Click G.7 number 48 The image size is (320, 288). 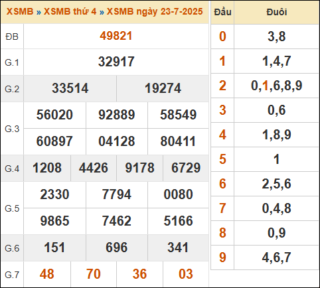(x=47, y=274)
